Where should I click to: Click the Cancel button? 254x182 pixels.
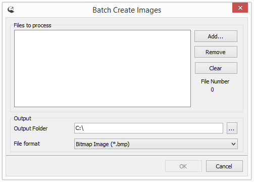pos(224,166)
